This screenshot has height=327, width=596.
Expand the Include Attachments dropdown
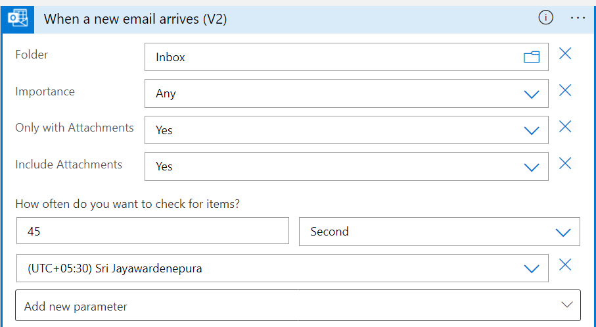click(532, 167)
